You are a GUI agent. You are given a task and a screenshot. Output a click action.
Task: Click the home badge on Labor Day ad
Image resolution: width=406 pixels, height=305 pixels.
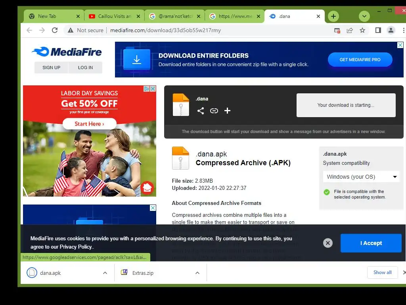pos(147,187)
